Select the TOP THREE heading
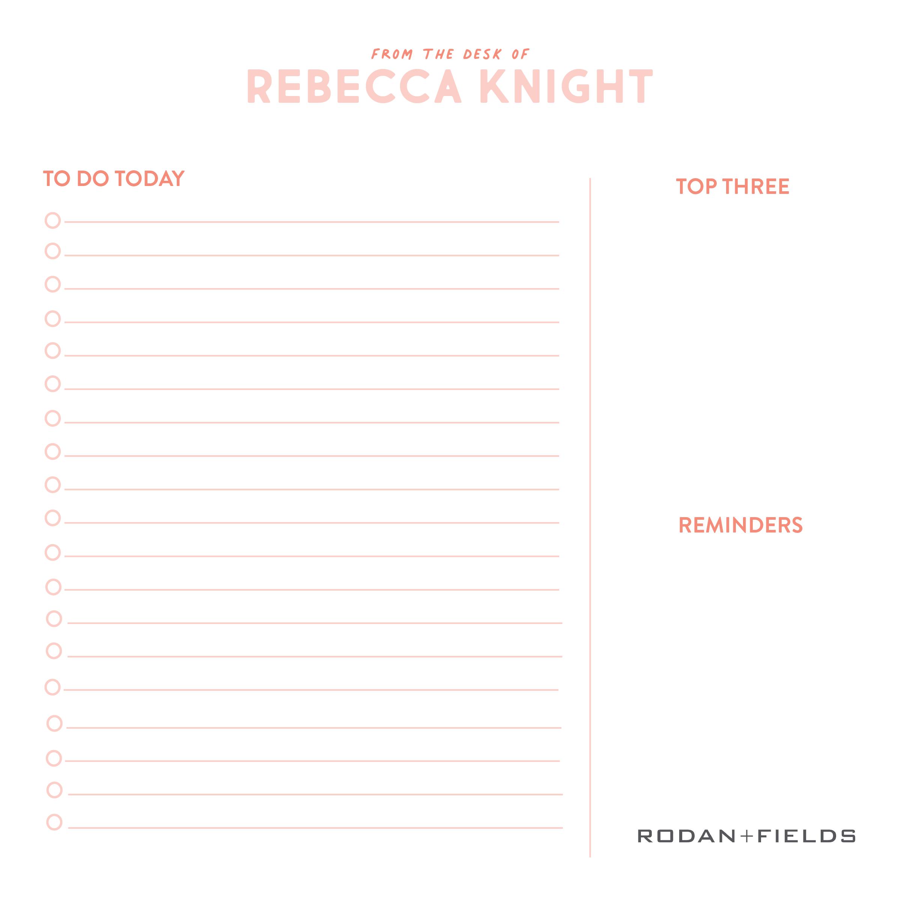 pos(732,186)
